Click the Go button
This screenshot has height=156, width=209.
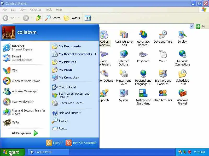click(x=200, y=26)
